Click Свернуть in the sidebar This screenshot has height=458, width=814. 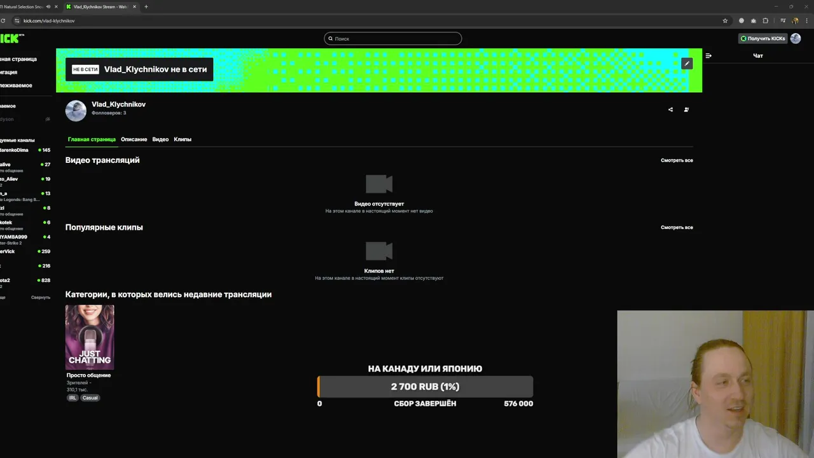coord(41,297)
